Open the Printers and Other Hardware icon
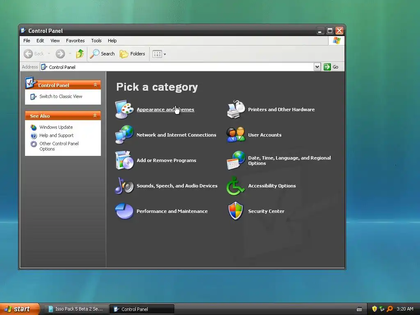Screen dimensions: 420x315 236,109
